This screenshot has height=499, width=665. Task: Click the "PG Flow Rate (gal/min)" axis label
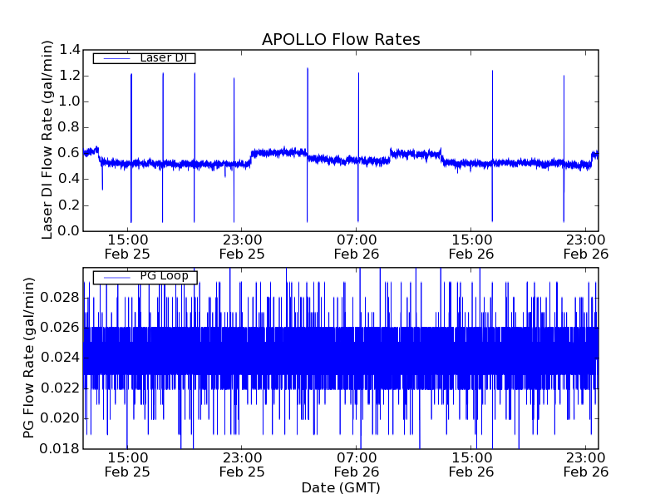pos(29,358)
